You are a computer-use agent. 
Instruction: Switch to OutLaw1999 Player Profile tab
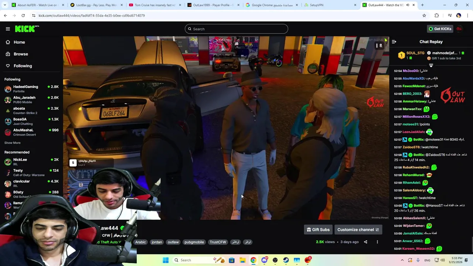(x=212, y=5)
